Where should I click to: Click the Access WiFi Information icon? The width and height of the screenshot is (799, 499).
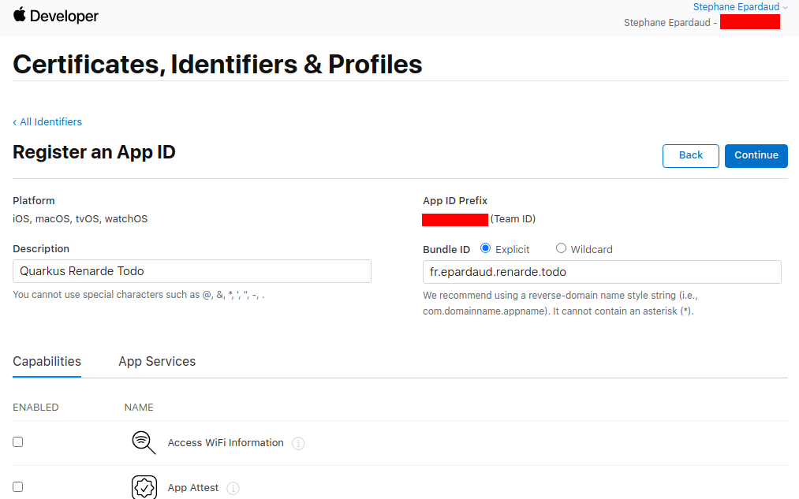[144, 443]
